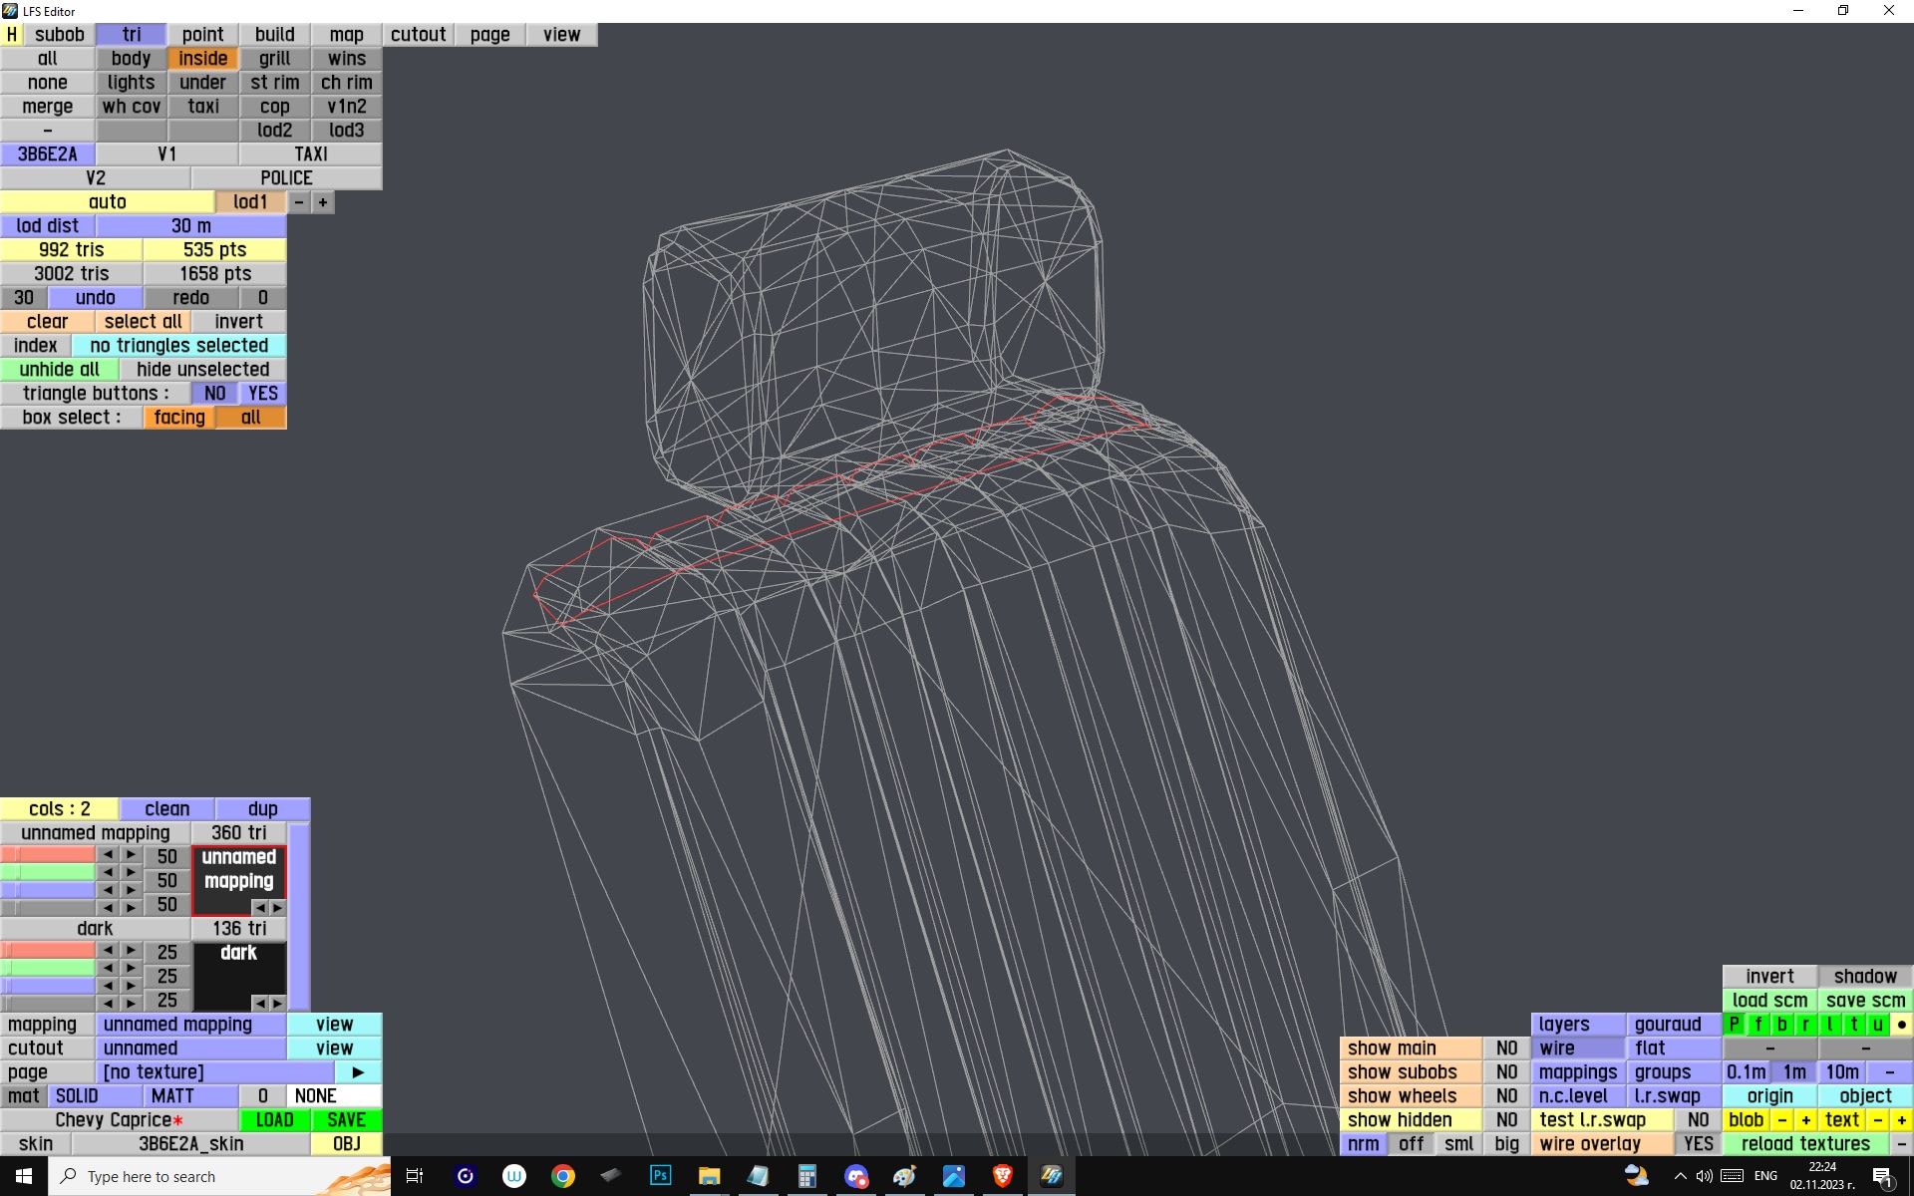Click the lod1 plus button
1914x1196 pixels.
(x=322, y=202)
